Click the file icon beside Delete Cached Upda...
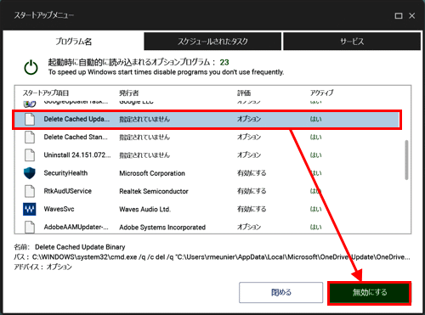 click(30, 119)
